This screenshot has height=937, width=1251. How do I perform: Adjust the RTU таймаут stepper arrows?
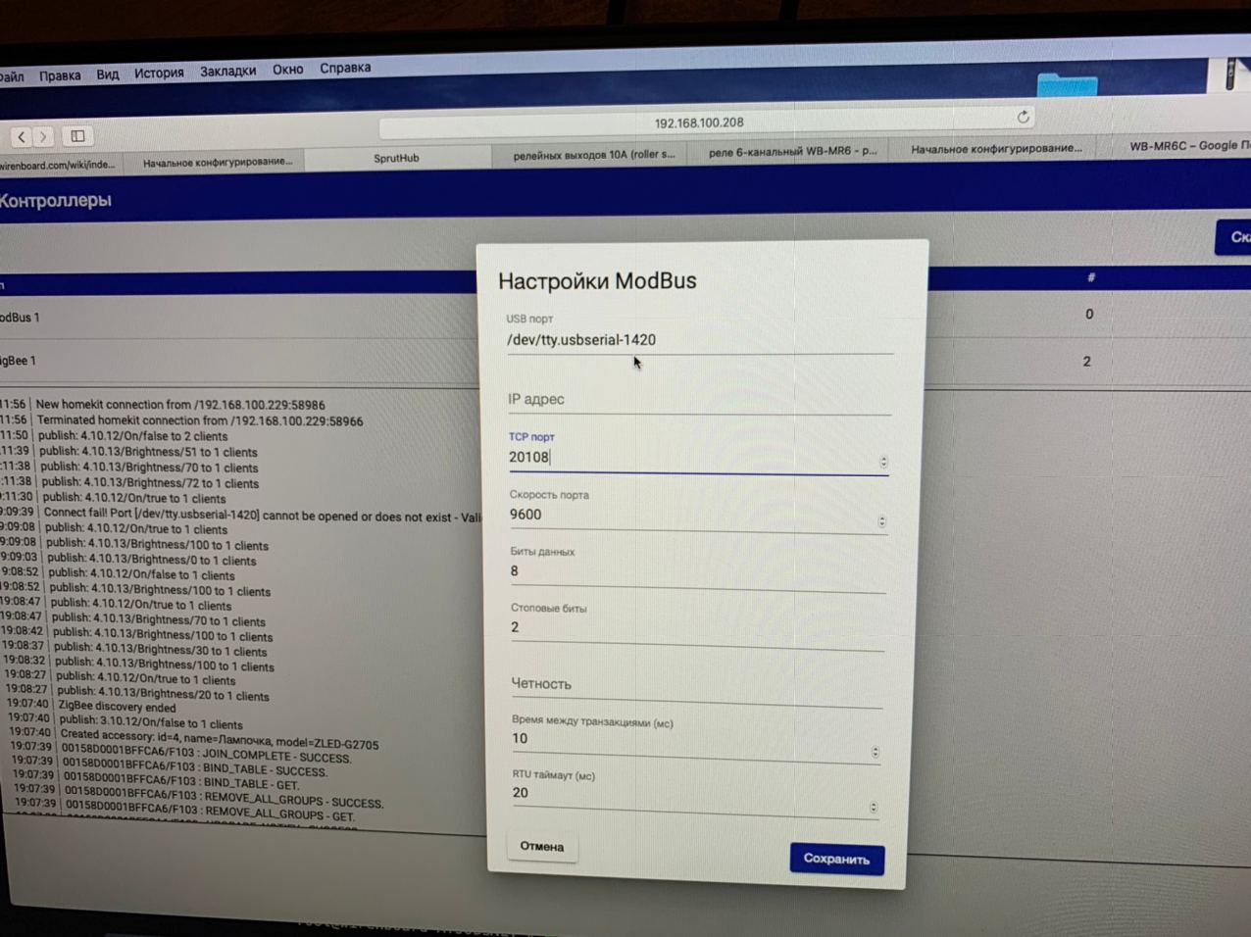coord(874,808)
